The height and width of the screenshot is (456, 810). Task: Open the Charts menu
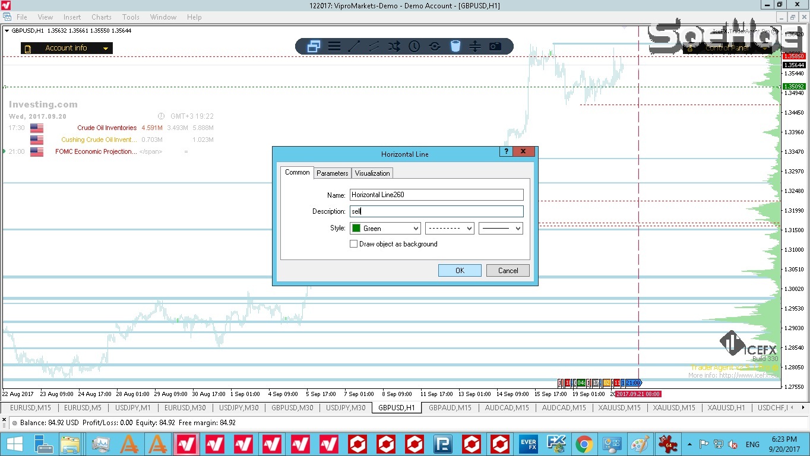pos(102,17)
